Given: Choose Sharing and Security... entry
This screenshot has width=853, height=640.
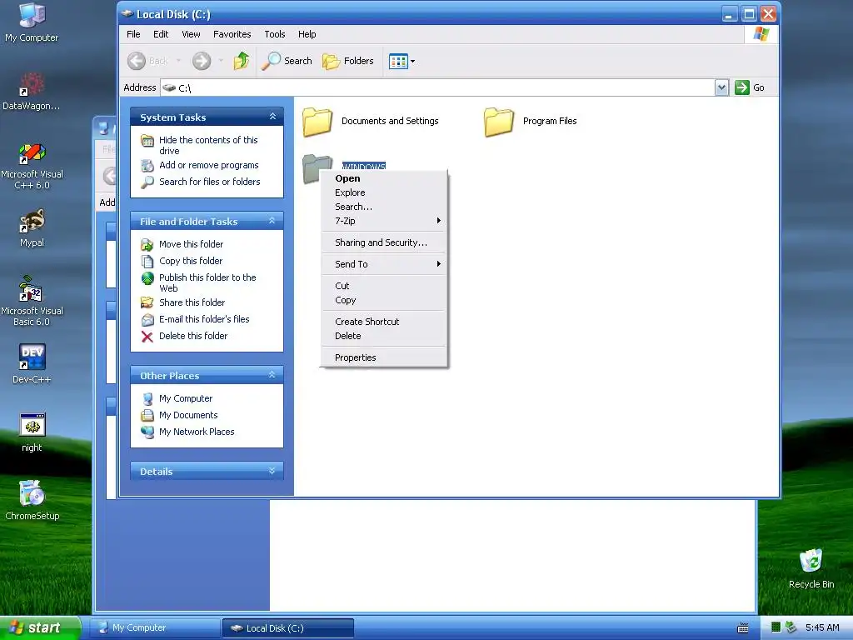Looking at the screenshot, I should [x=383, y=242].
